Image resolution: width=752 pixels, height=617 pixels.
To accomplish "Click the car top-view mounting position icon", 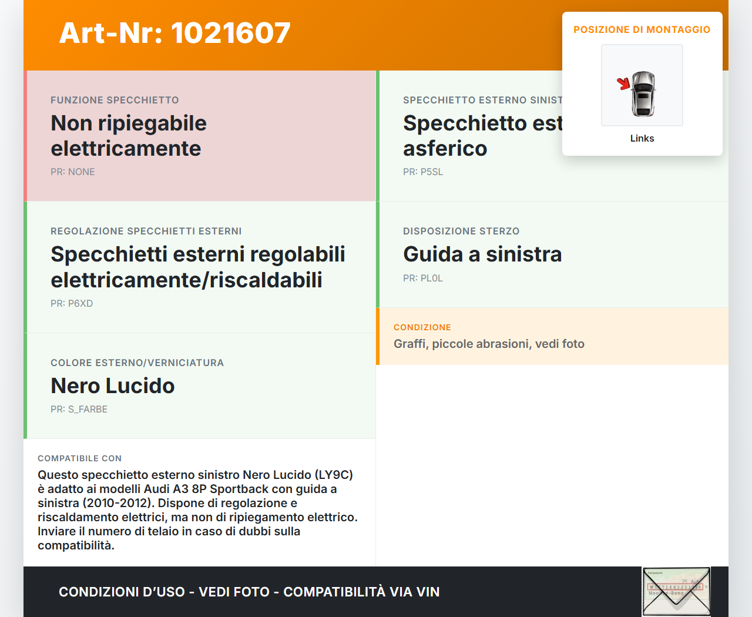I will (x=642, y=85).
